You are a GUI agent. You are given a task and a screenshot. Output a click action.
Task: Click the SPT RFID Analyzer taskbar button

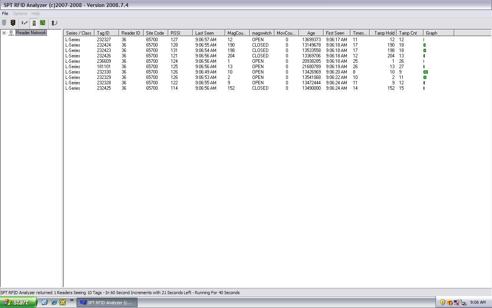107,303
